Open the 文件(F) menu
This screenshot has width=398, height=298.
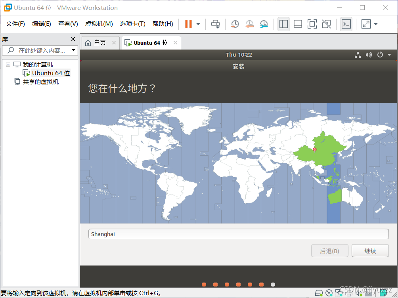[x=15, y=24]
